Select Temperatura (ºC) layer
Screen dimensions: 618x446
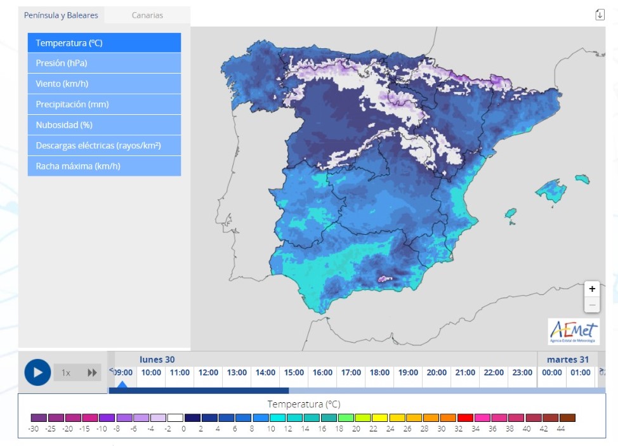(x=104, y=43)
